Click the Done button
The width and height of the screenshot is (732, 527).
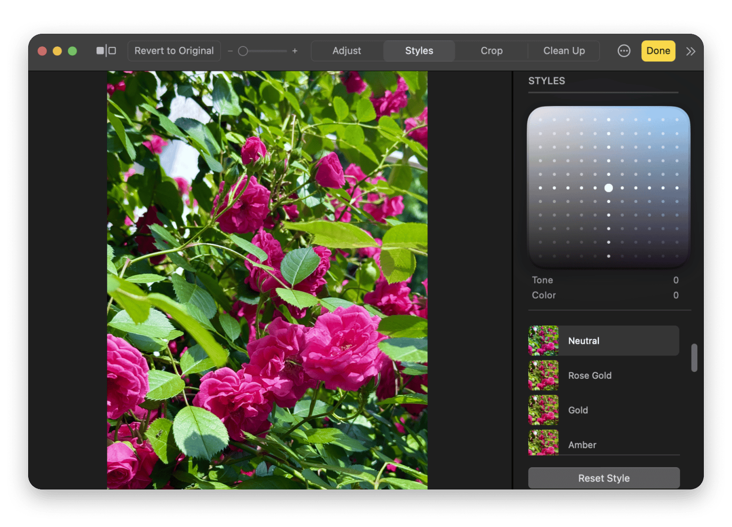(x=658, y=51)
